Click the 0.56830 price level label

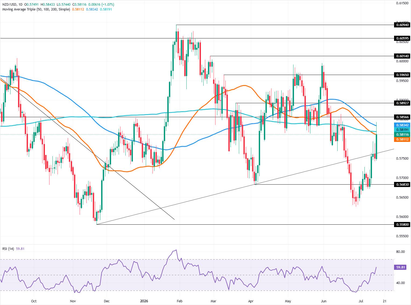pyautogui.click(x=402, y=184)
